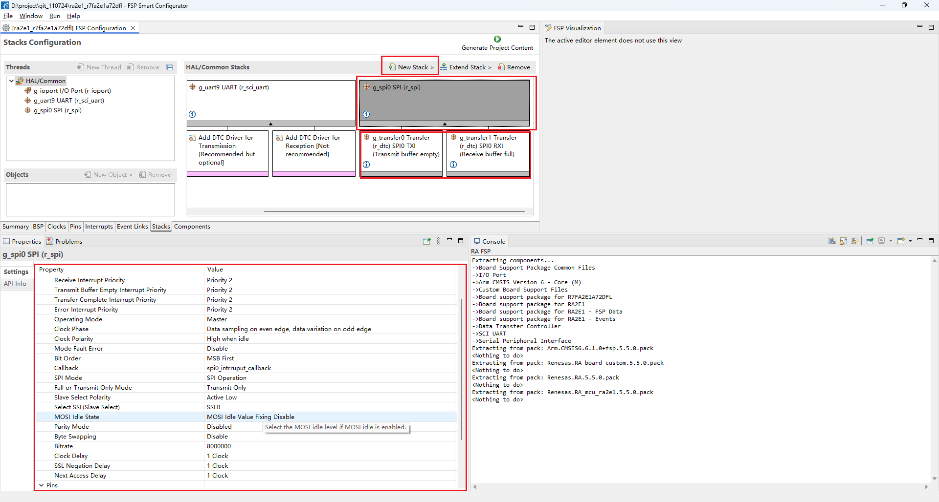
Task: Select the g_transfer0 Transfer SPI0 TXI block
Action: pos(402,153)
